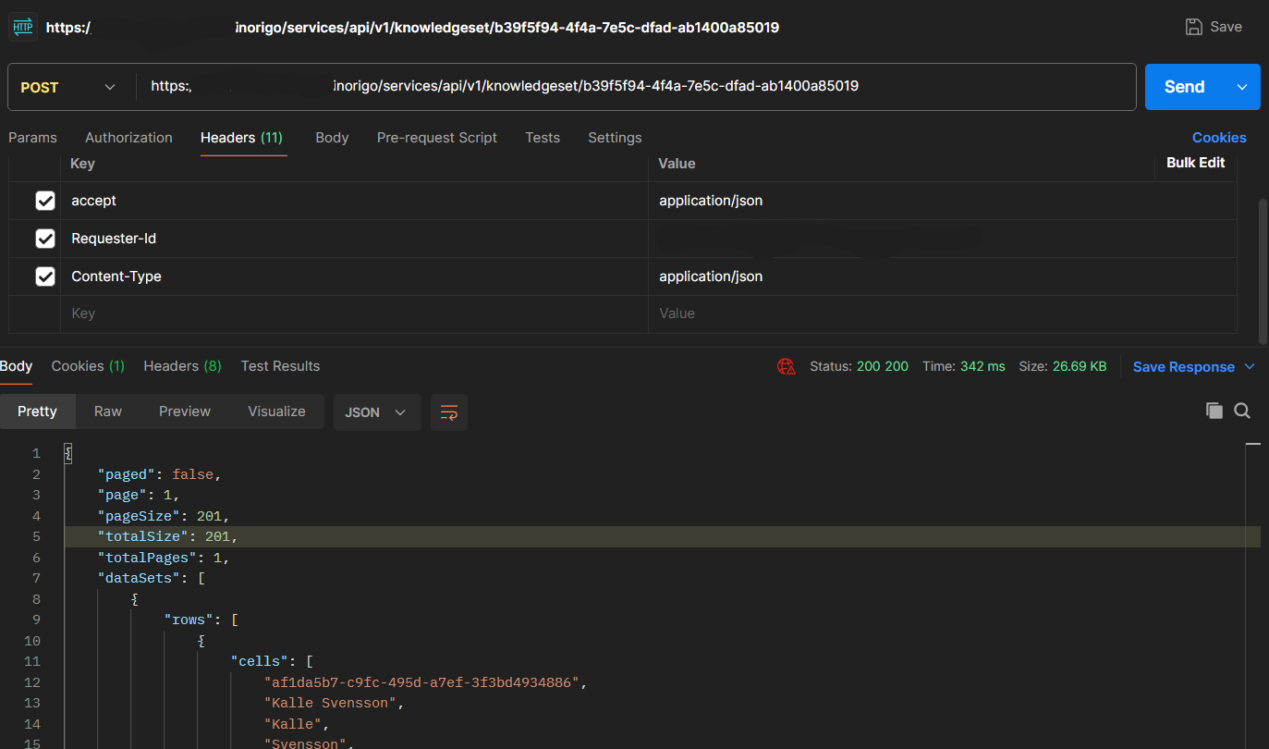Click the blue Send button

click(x=1184, y=87)
